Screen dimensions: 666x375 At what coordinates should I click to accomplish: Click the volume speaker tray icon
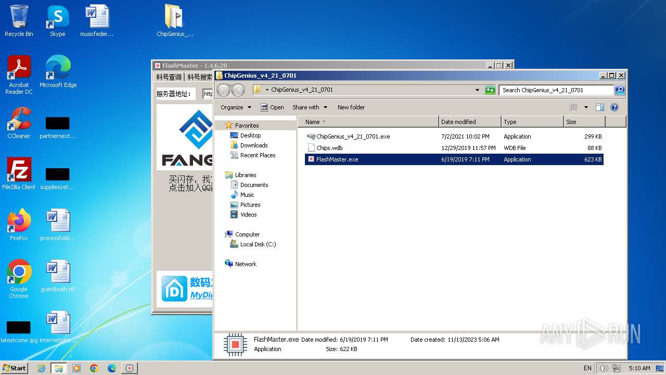604,368
